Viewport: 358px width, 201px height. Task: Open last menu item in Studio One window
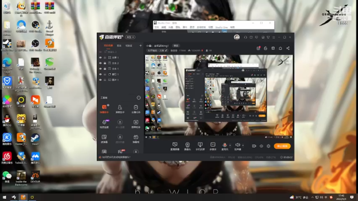pos(232,27)
